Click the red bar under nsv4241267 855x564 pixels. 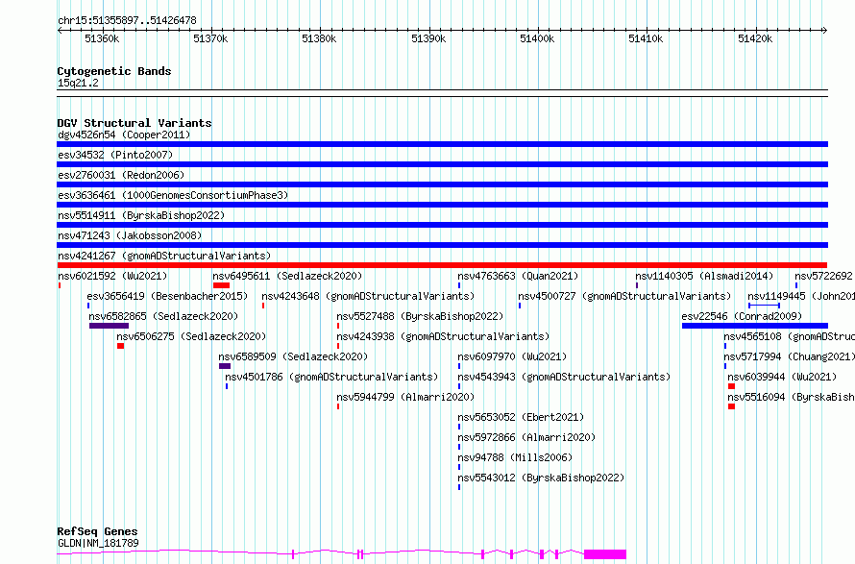coord(442,265)
